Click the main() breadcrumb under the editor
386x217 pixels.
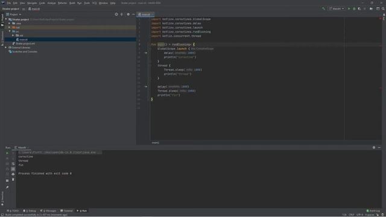156,143
